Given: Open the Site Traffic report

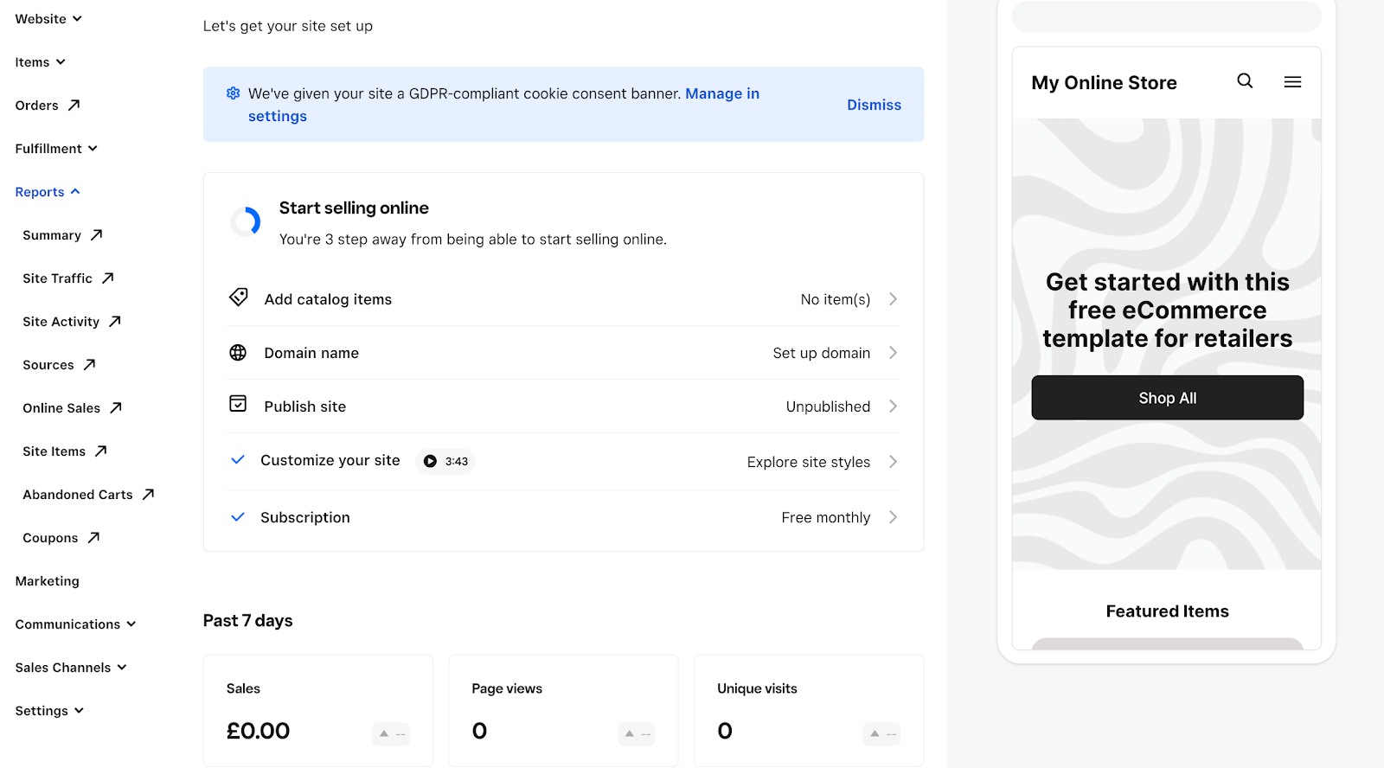Looking at the screenshot, I should (58, 278).
